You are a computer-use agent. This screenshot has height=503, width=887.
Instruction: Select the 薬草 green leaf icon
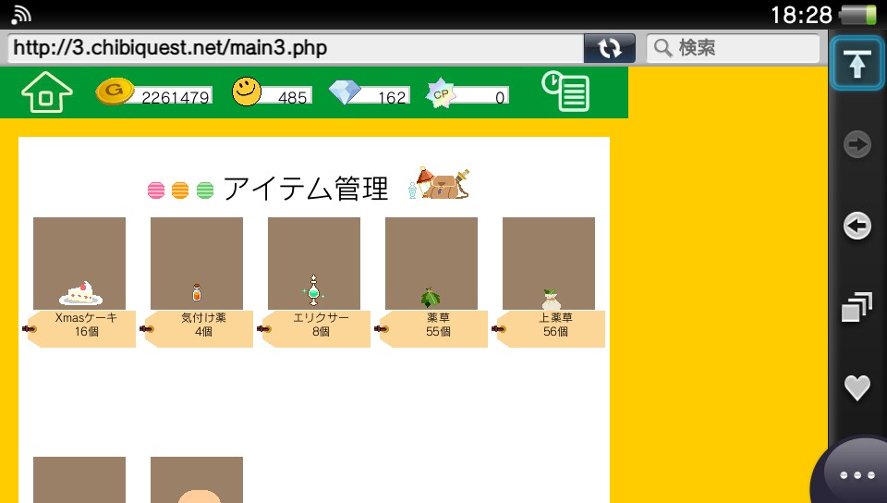pos(431,297)
